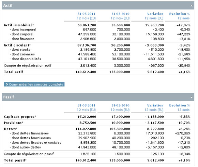
Task: Click the value 41.943.000 for autres dettes
Action: [87, 147]
